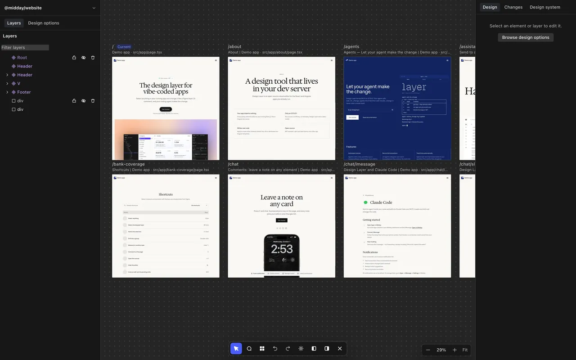The image size is (576, 360).
Task: Fit canvas using the Fit button
Action: 465,350
